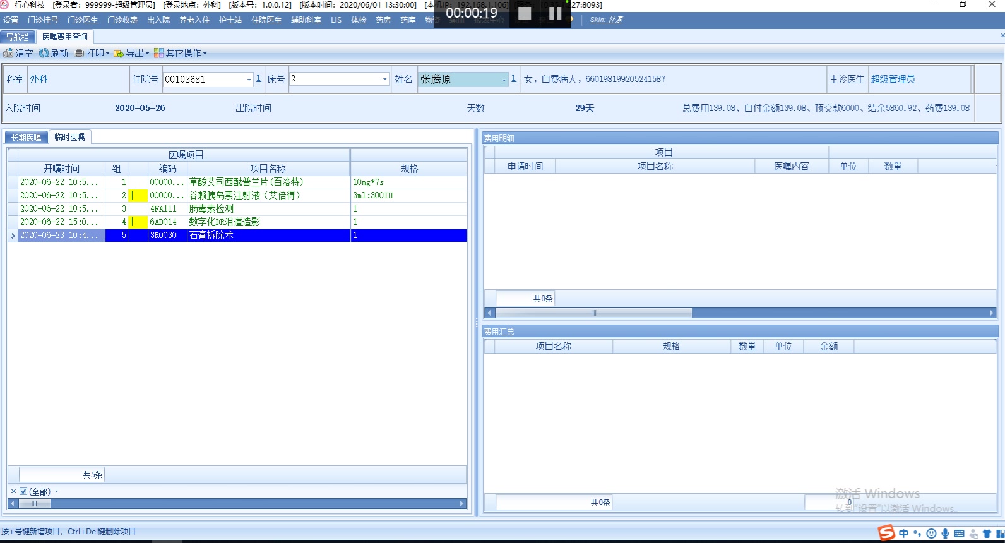Viewport: 1005px width, 543px height.
Task: Open the 打印 dropdown arrow
Action: coord(107,54)
